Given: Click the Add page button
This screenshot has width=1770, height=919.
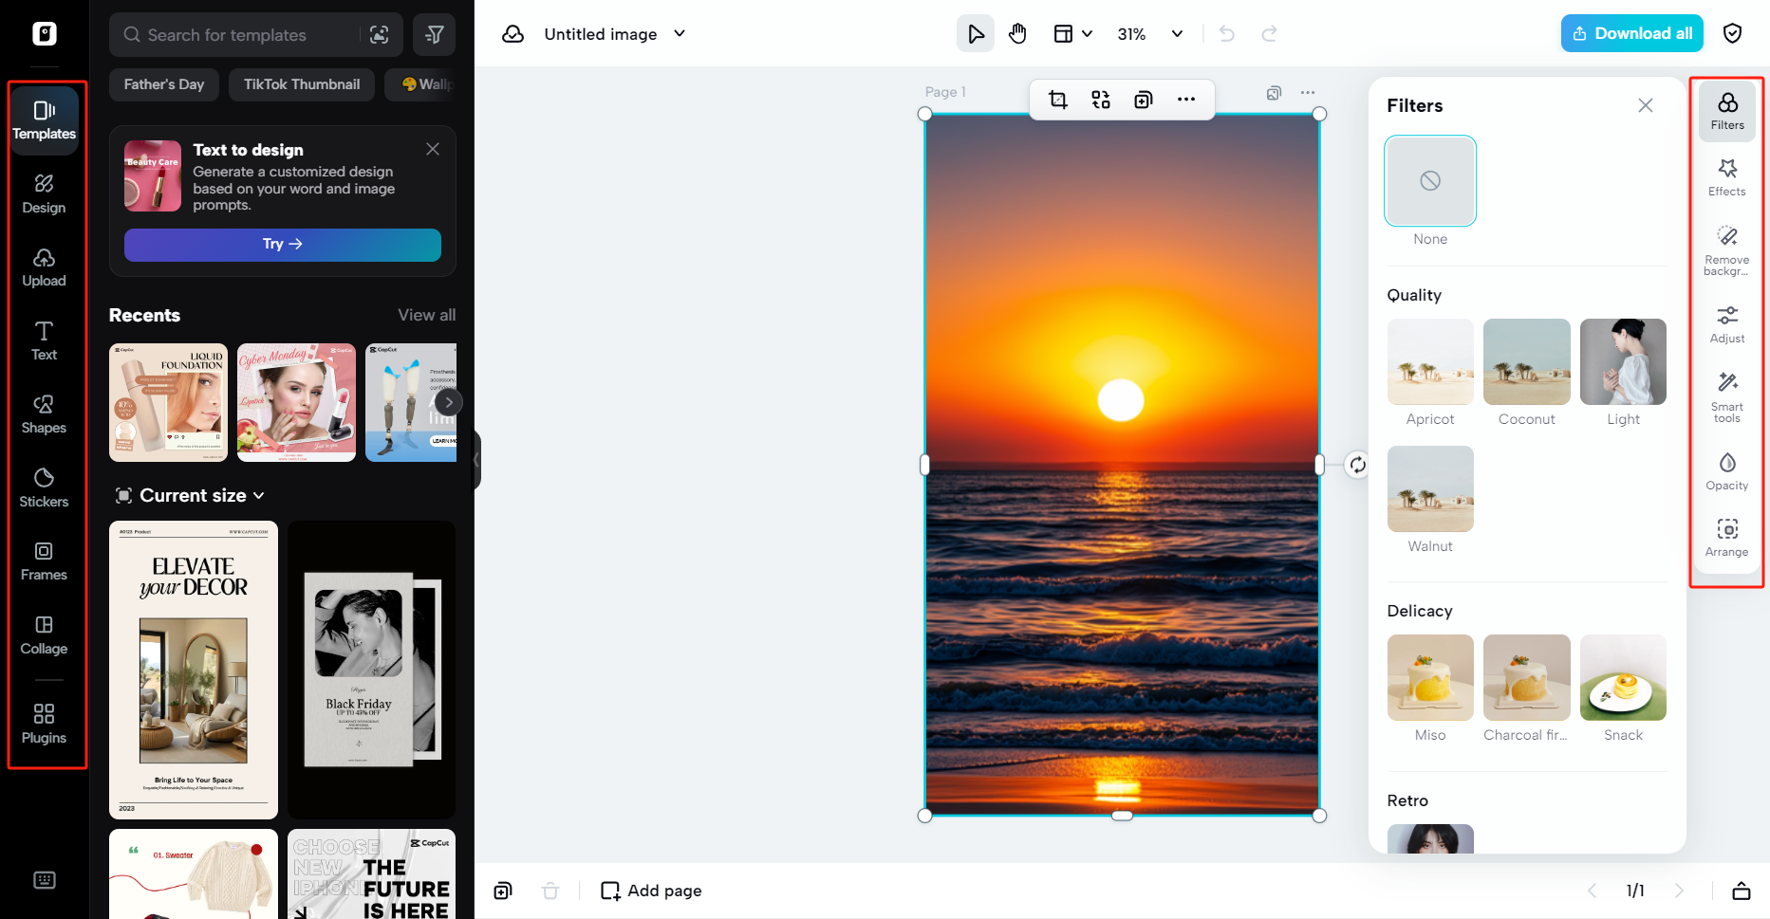Looking at the screenshot, I should tap(650, 890).
